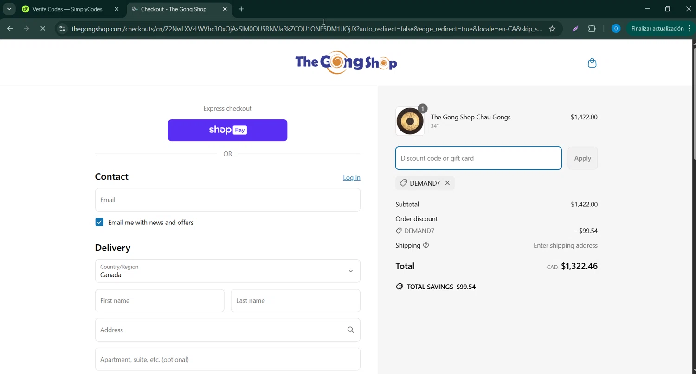This screenshot has height=374, width=696.
Task: Bookmark this page with the star icon
Action: point(552,29)
